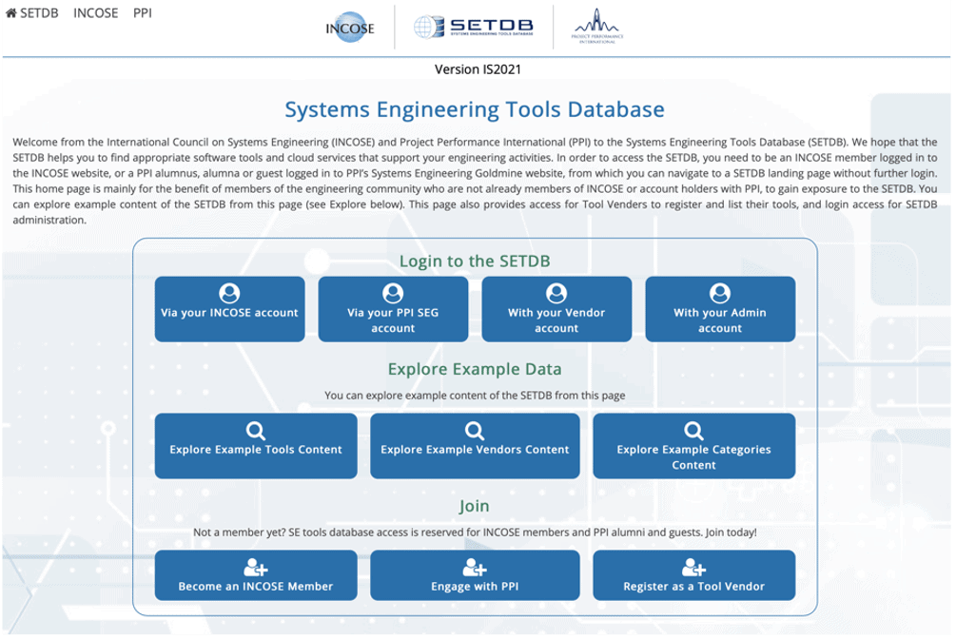This screenshot has height=639, width=956.
Task: Click the SETDB database logo
Action: [x=474, y=27]
